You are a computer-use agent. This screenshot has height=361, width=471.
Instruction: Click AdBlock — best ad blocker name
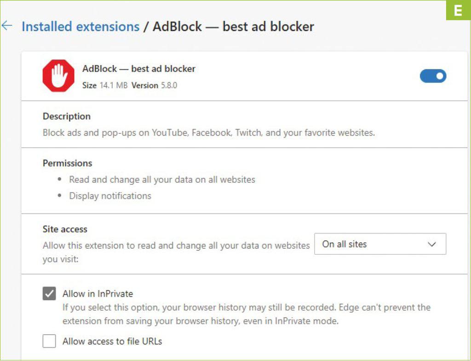click(139, 69)
